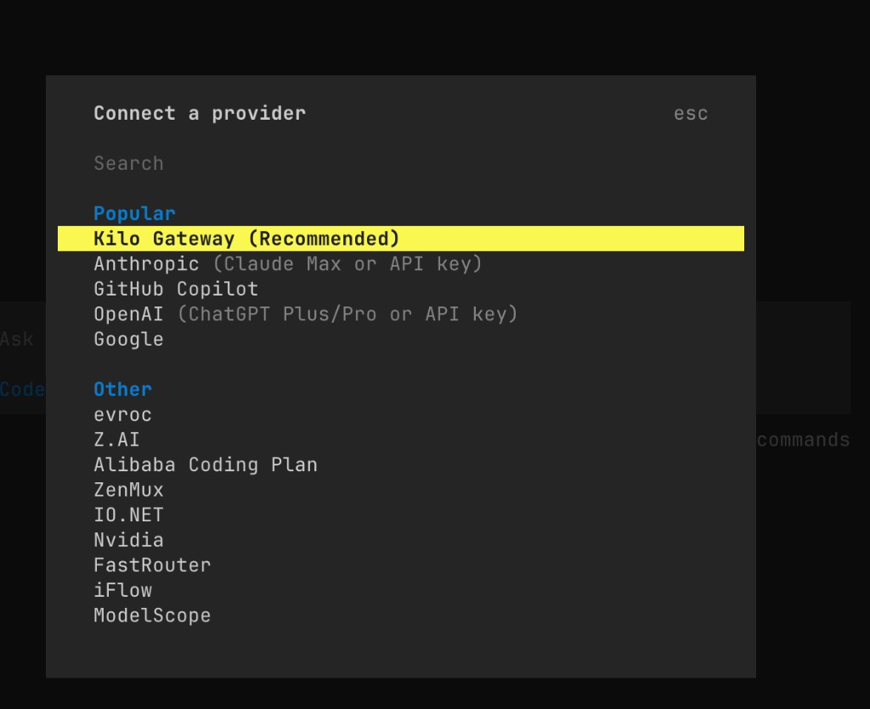Choose Anthropic provider option
The height and width of the screenshot is (709, 870).
click(x=401, y=264)
